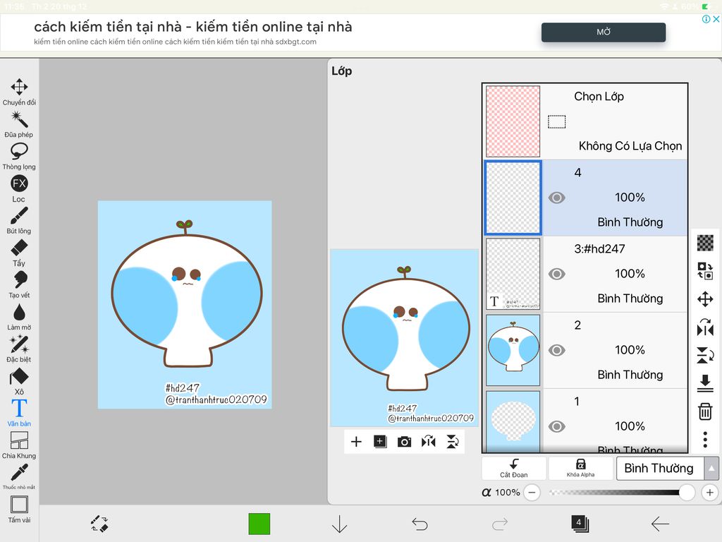Screen dimensions: 722x542
Task: Select the Thòng lọng lasso tool
Action: [19, 156]
